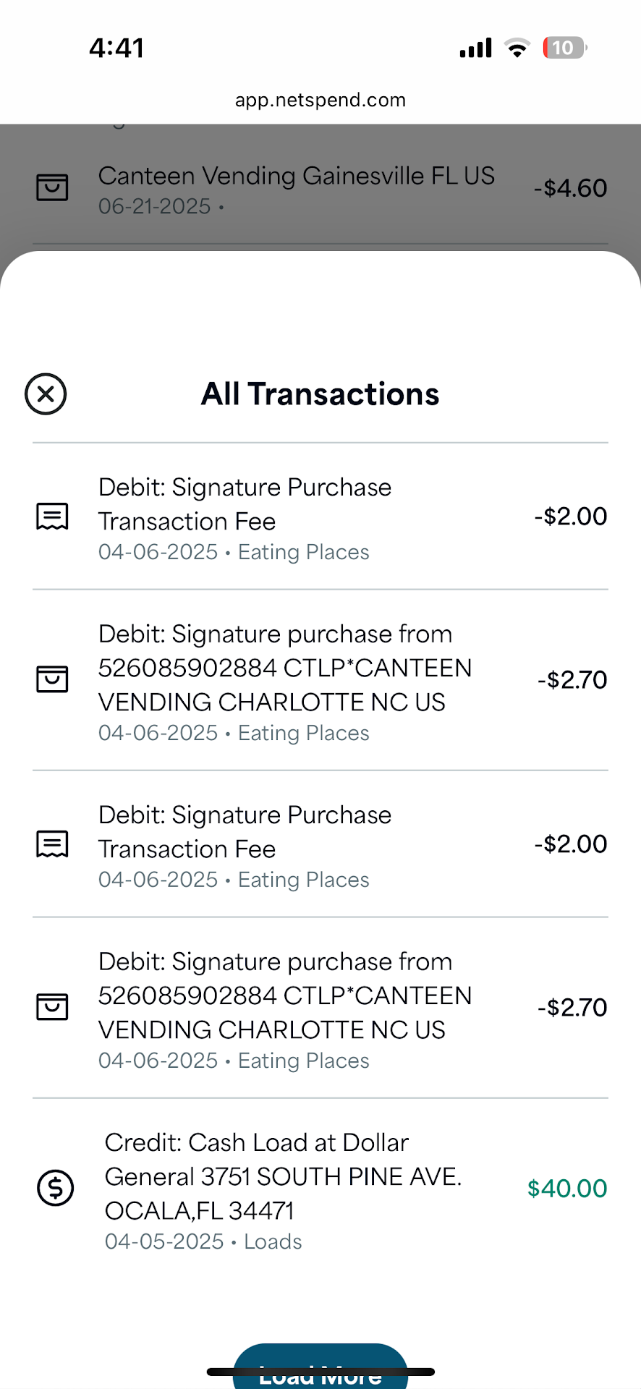
Task: Tap the upper Charlotte purchase shopping bag icon
Action: click(52, 679)
